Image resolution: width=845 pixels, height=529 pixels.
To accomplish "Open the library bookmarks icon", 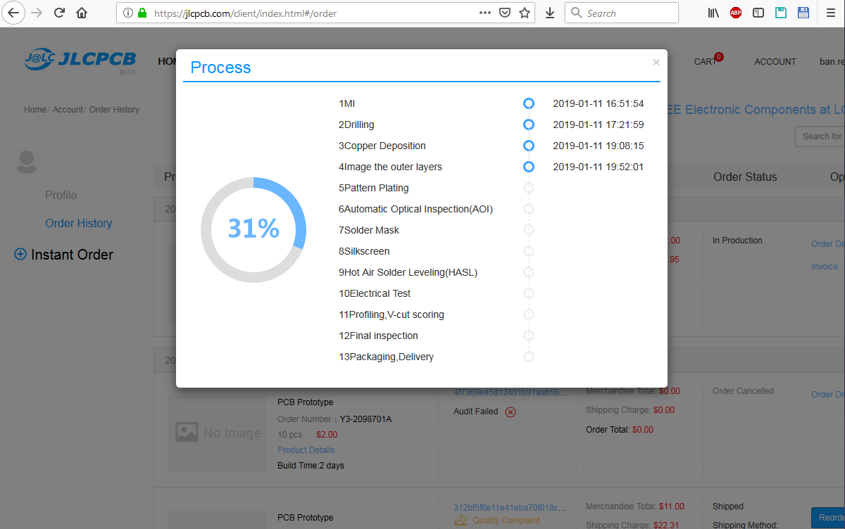I will (713, 13).
